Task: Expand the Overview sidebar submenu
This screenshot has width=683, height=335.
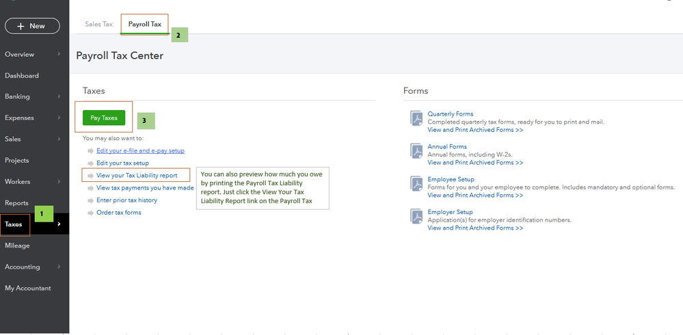Action: click(59, 54)
